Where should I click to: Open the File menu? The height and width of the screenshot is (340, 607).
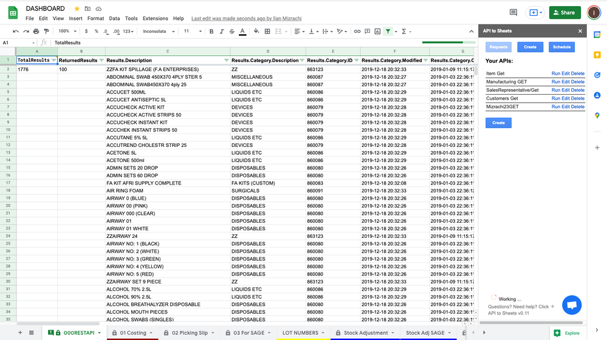[x=29, y=18]
